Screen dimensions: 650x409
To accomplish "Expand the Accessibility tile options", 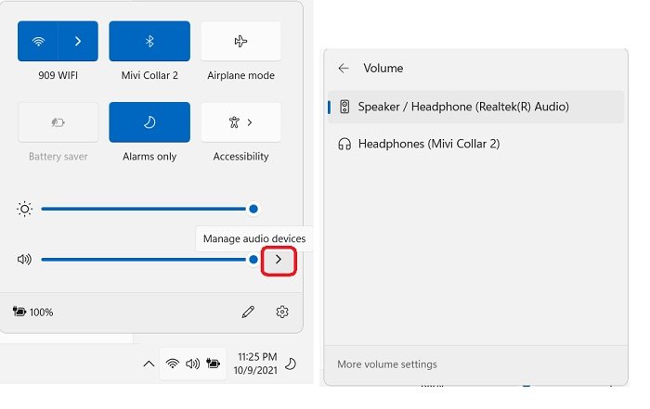I will click(240, 122).
